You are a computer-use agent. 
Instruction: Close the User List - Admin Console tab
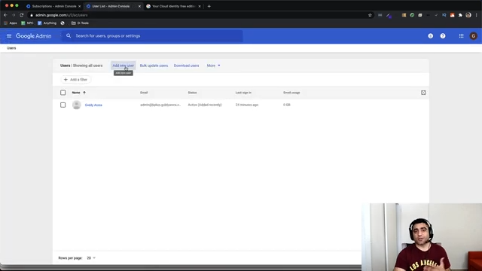click(x=139, y=6)
